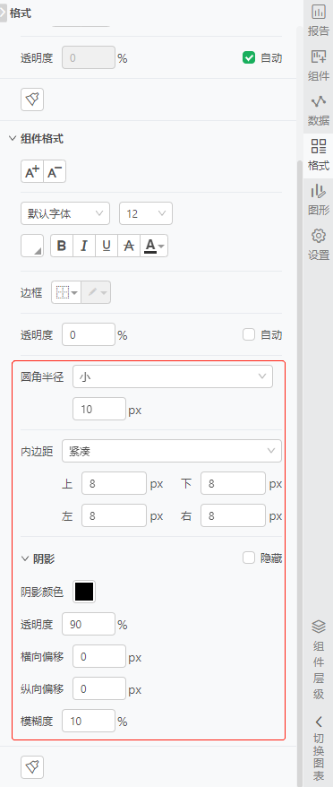Uncheck the 自动 checkbox at the top

click(x=249, y=57)
